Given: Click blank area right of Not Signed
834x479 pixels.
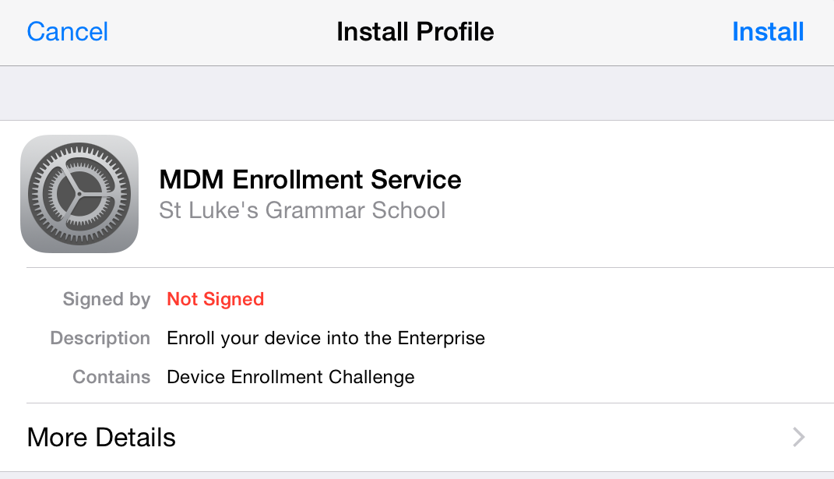Looking at the screenshot, I should tap(545, 299).
